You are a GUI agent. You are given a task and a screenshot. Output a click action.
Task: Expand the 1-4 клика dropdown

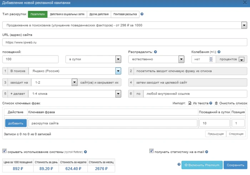118,94
